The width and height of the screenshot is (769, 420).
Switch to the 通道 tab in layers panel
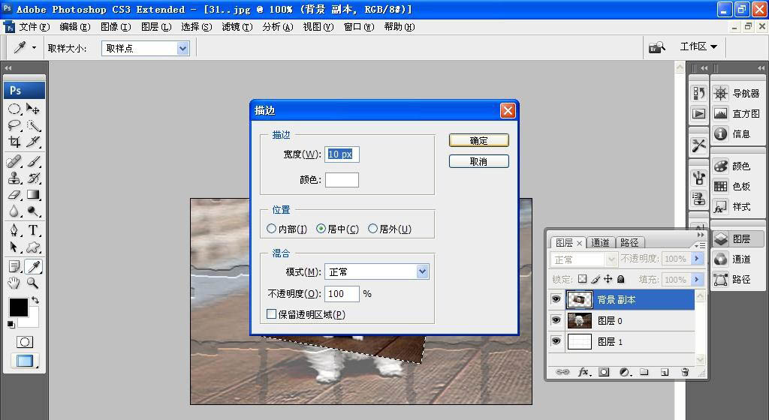pos(600,242)
